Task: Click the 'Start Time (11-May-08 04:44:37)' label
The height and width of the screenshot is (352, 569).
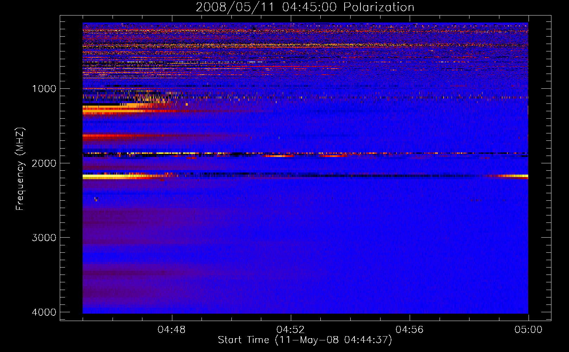Action: tap(305, 340)
